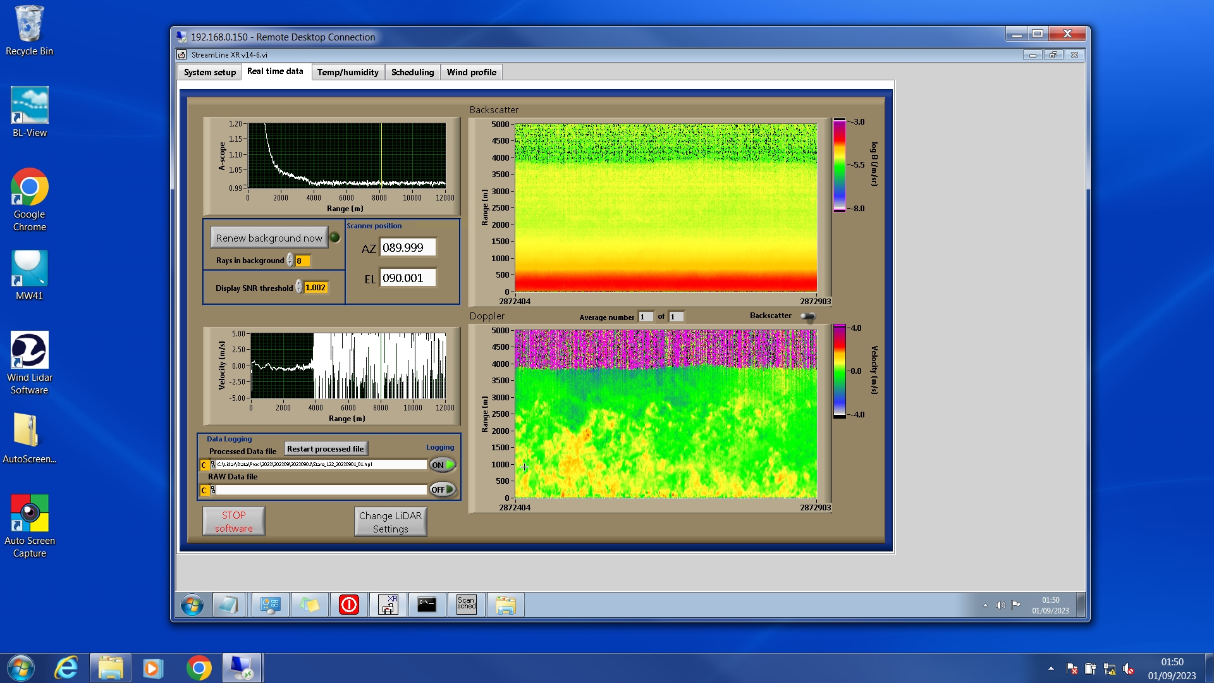Click the Backscatter color scale bar

(x=839, y=165)
